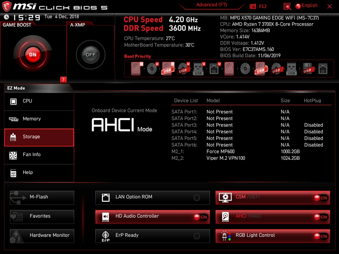
Task: Click the red question mark help icon
Action: pos(63,80)
